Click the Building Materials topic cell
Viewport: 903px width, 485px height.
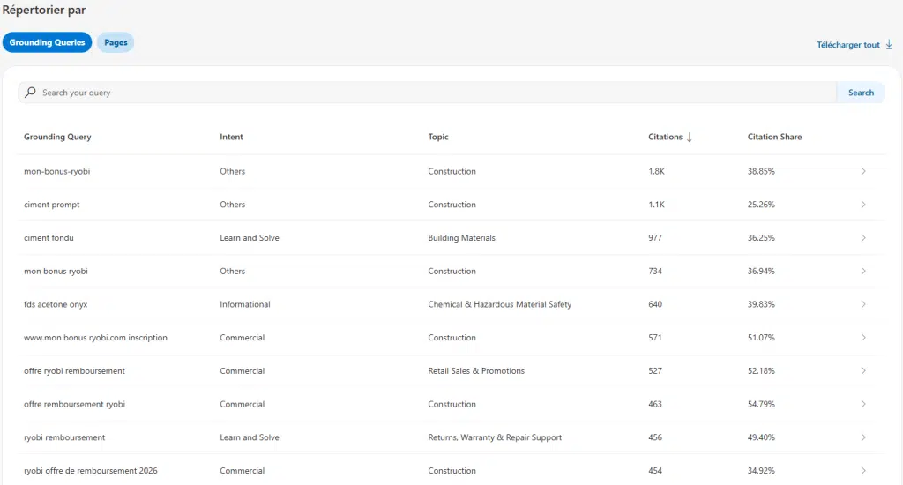coord(461,238)
